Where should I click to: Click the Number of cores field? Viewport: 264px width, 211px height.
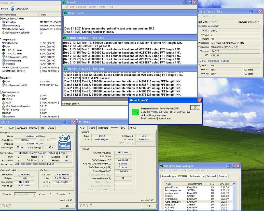click(x=259, y=22)
